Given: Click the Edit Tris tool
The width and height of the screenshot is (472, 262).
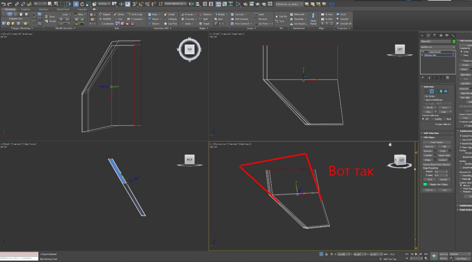Looking at the screenshot, I should 281,17.
